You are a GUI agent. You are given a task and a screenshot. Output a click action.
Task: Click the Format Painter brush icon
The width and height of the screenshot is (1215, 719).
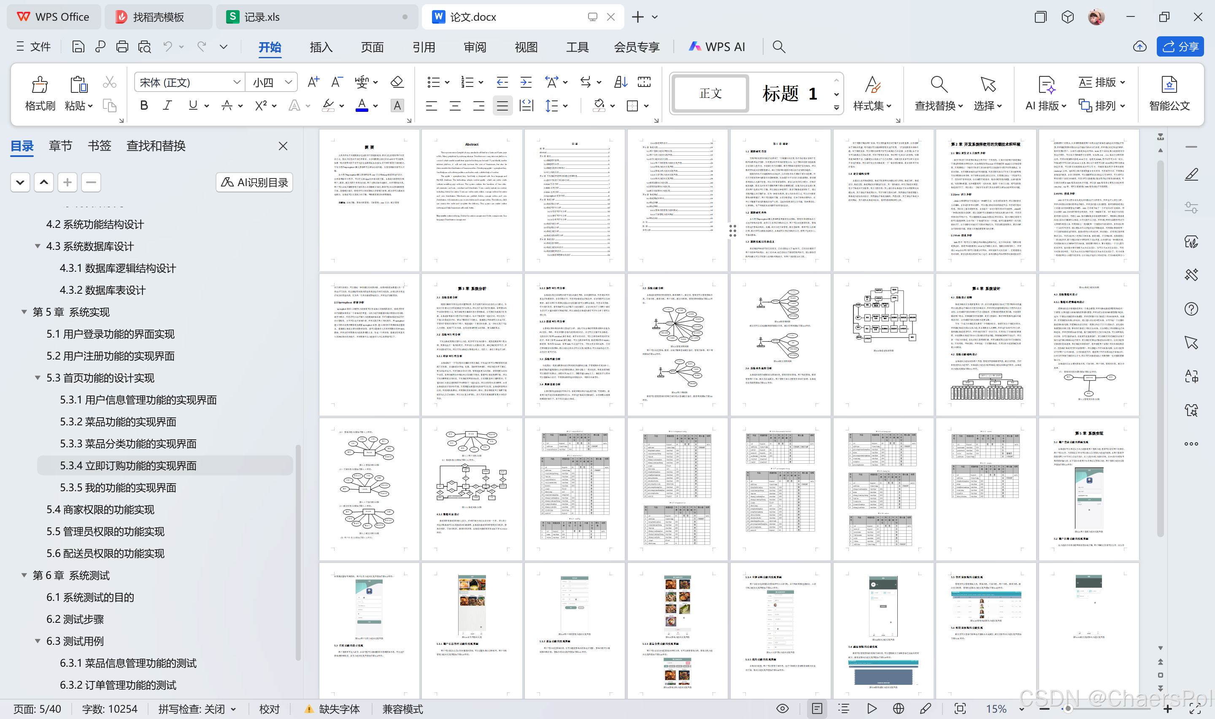coord(40,85)
